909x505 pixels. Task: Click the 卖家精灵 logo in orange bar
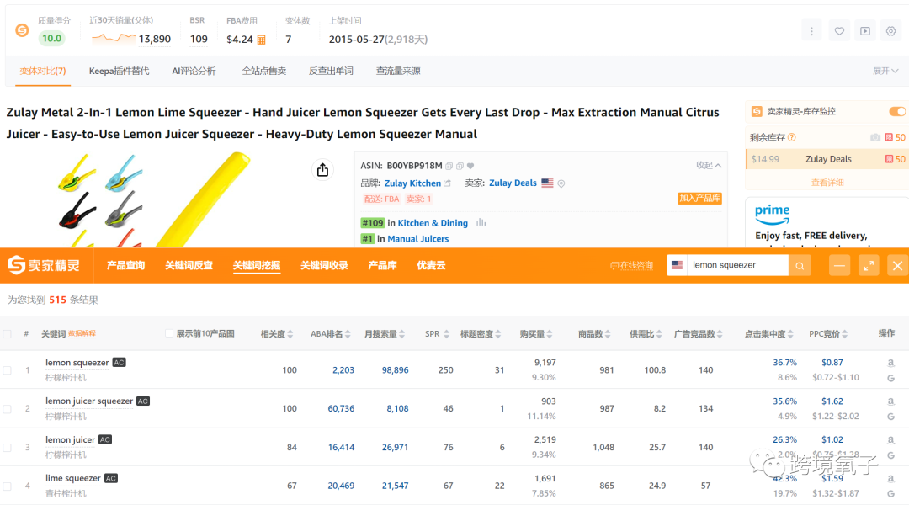pos(44,265)
